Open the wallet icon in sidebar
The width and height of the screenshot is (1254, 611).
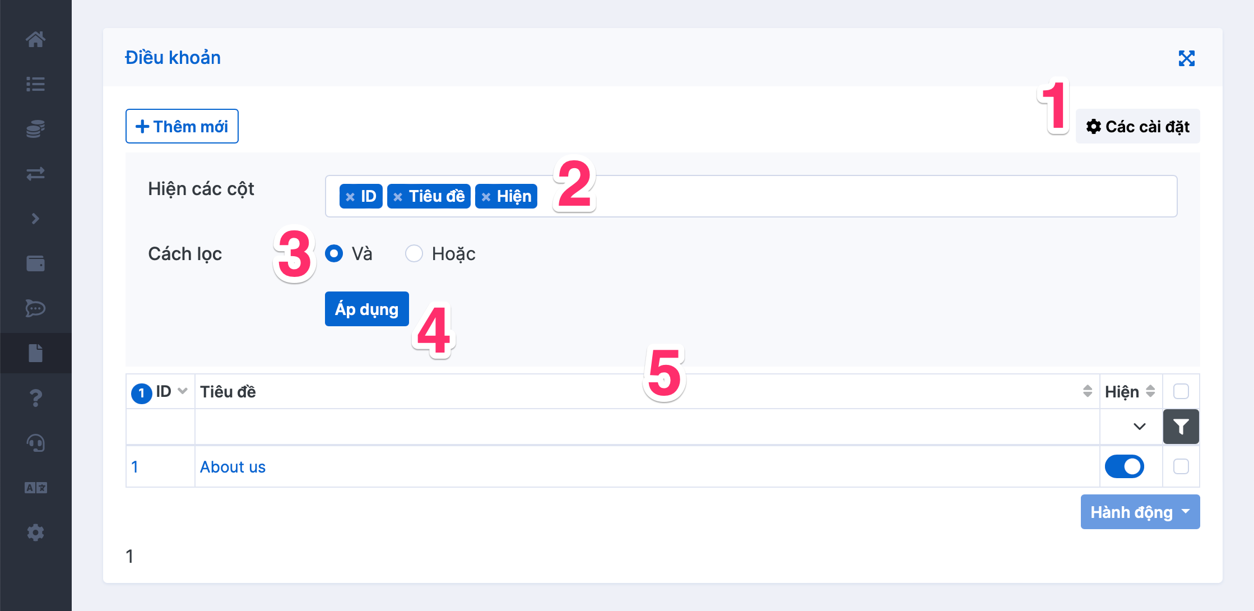(x=35, y=263)
